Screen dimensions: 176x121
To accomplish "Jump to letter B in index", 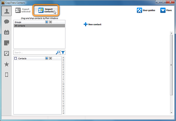I will pyautogui.click(x=63, y=60).
